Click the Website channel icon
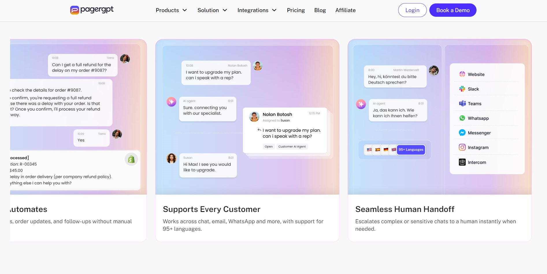This screenshot has height=274, width=547. point(462,74)
